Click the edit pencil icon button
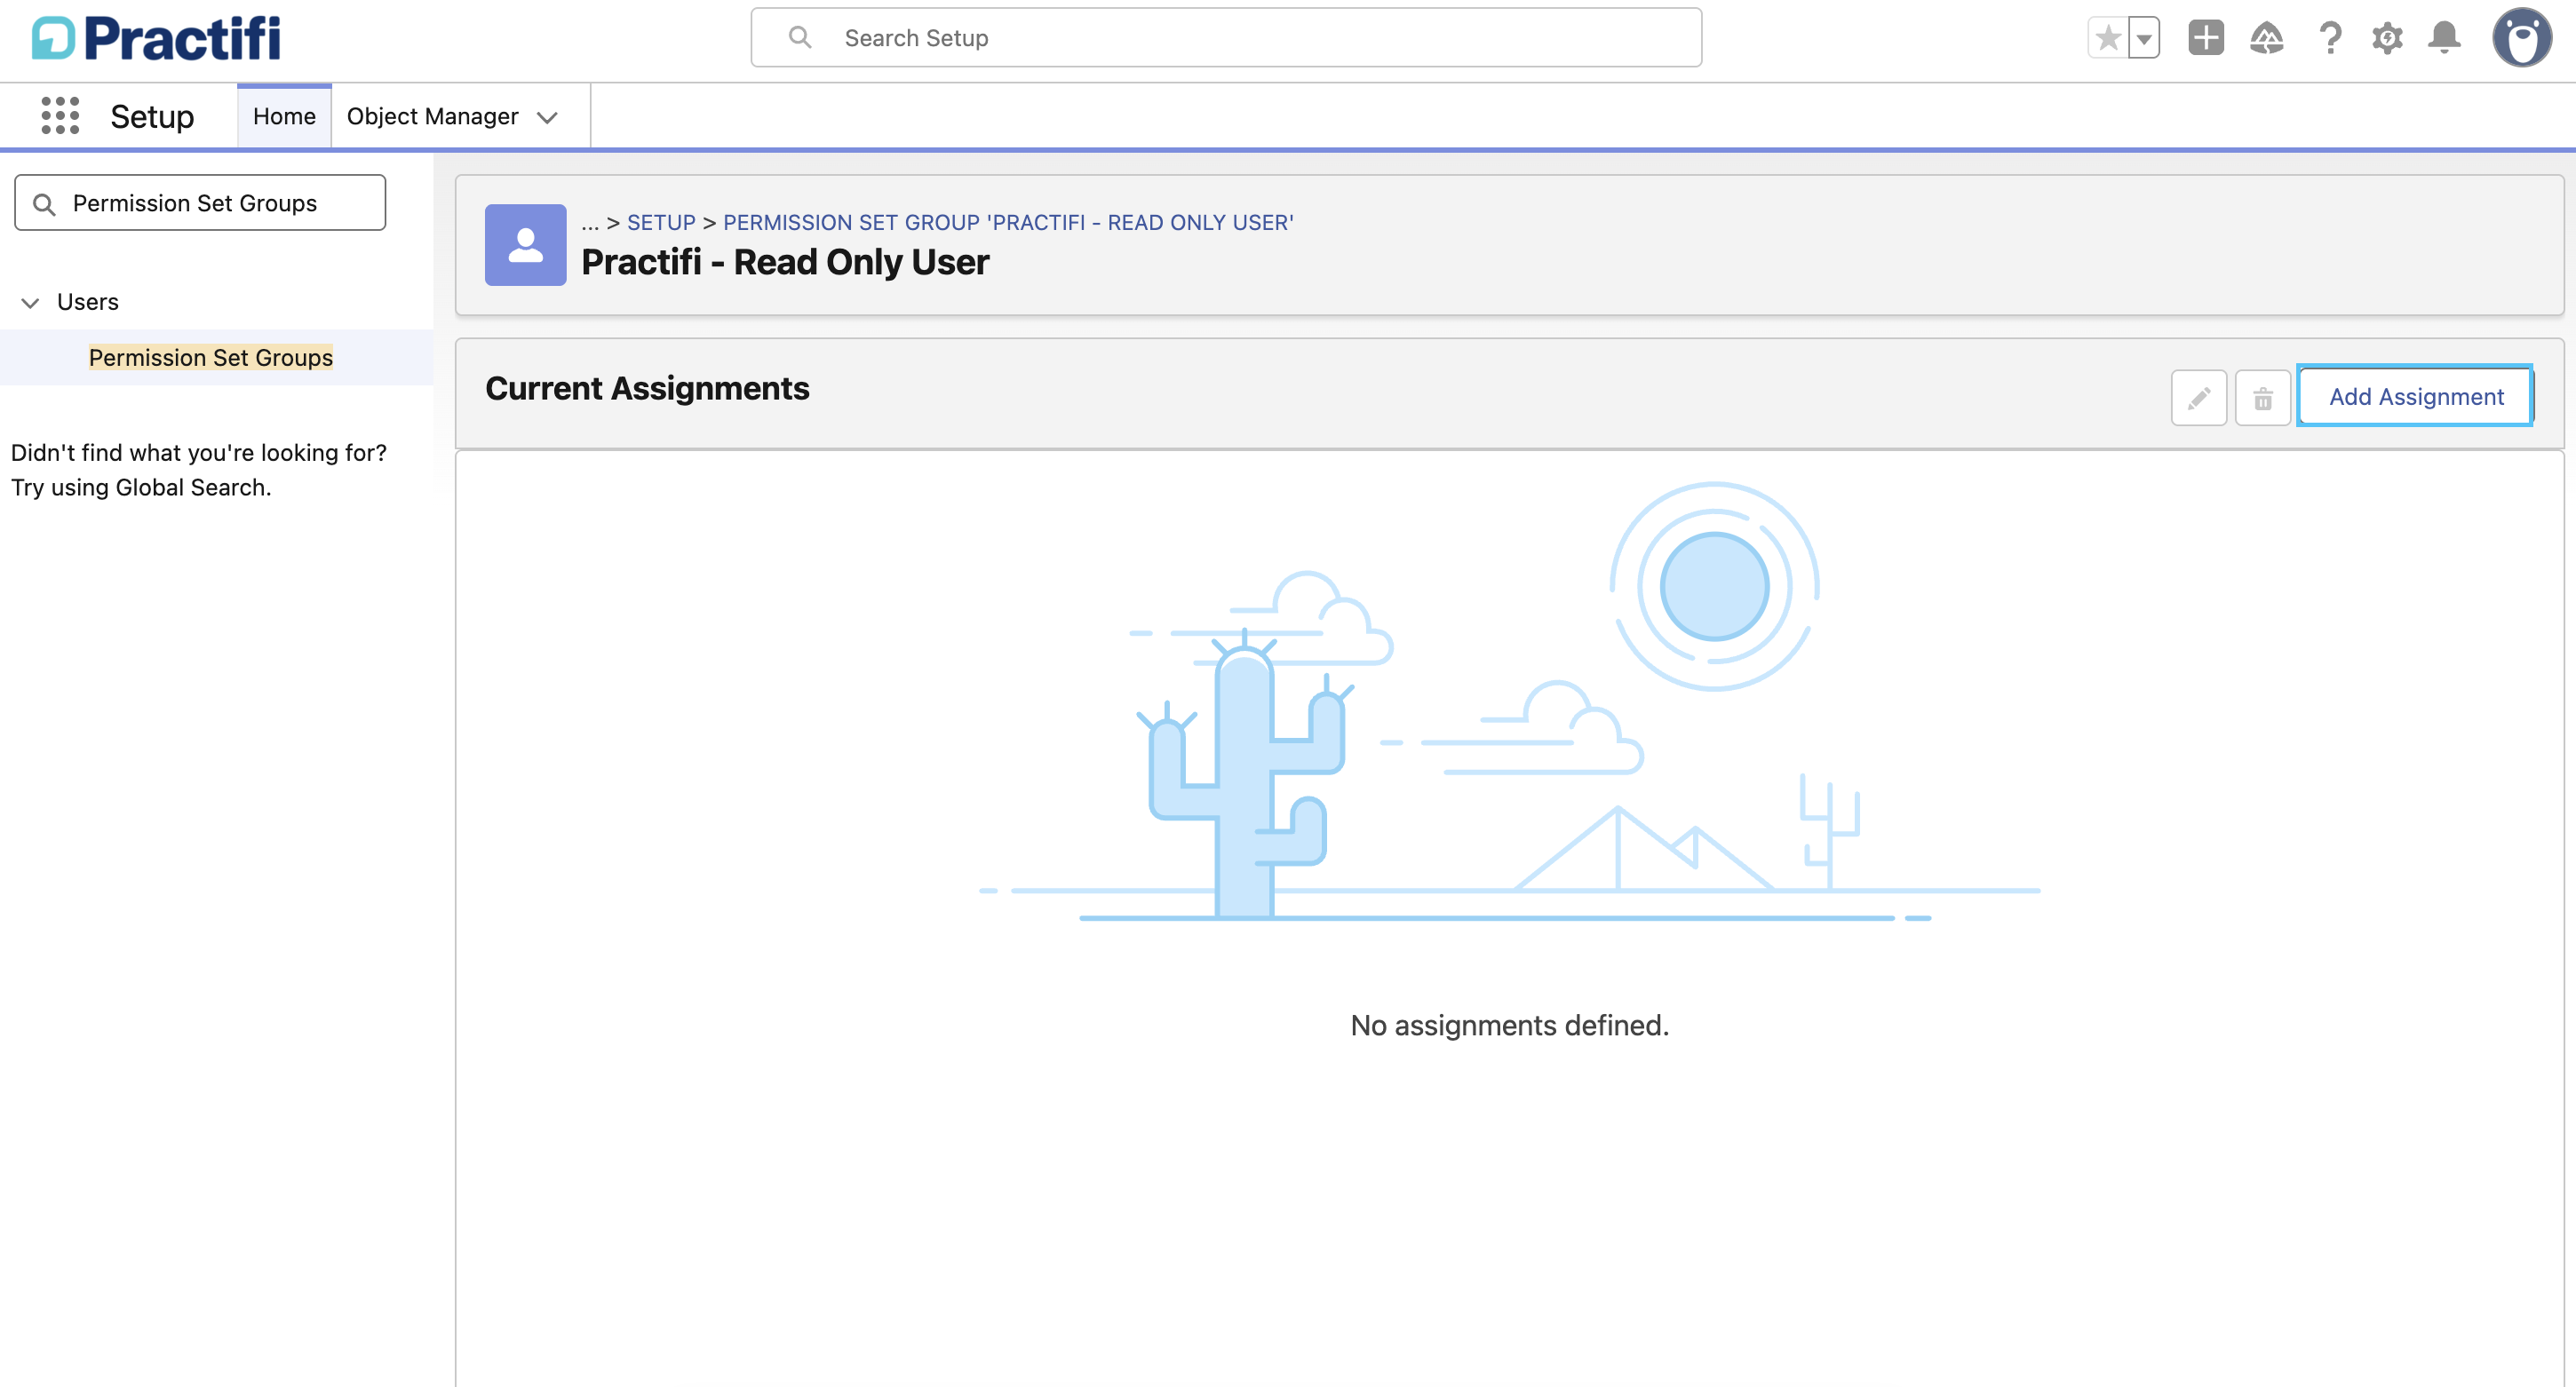The image size is (2576, 1387). click(x=2199, y=398)
